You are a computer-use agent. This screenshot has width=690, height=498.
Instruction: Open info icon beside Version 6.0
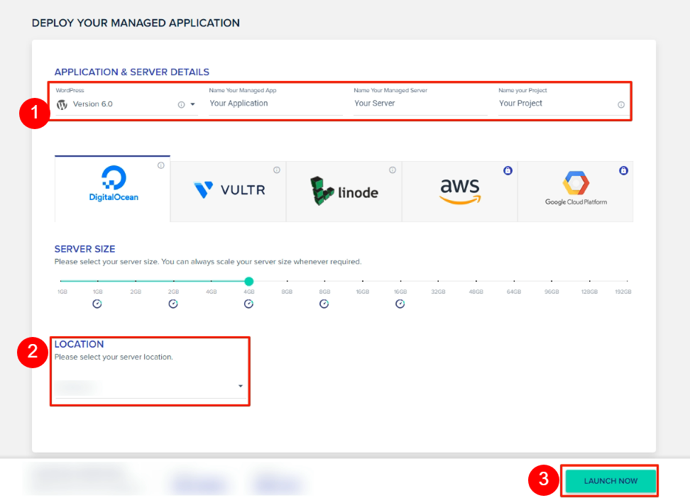tap(181, 105)
